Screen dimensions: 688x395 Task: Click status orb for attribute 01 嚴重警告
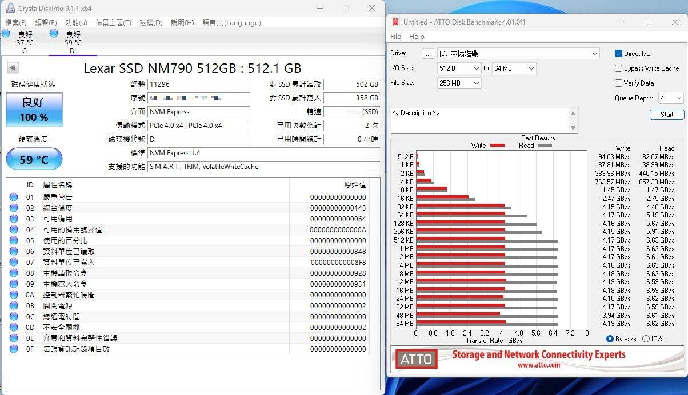pyautogui.click(x=14, y=197)
